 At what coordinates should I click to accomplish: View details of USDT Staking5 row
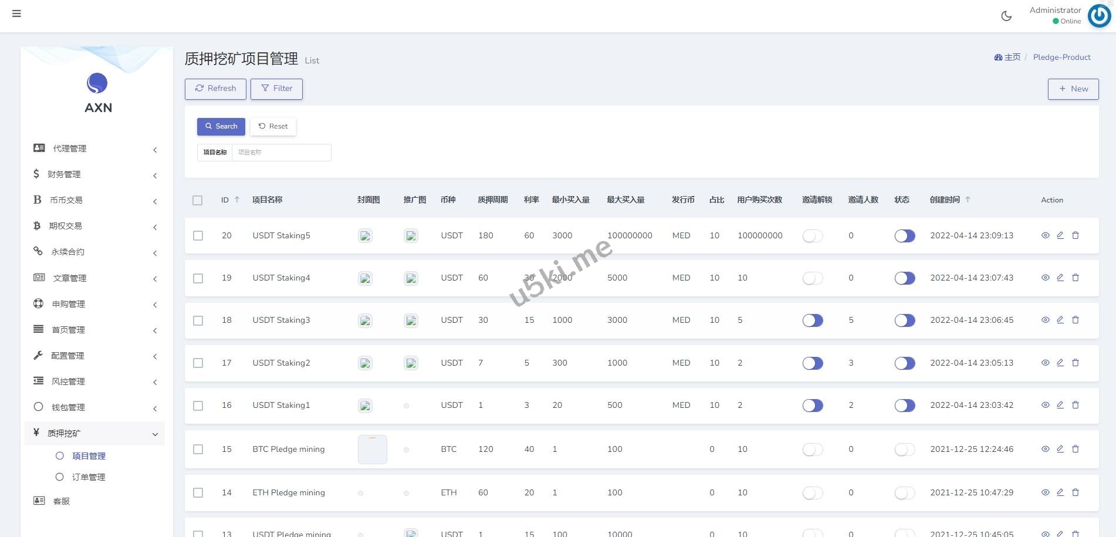click(x=1045, y=235)
